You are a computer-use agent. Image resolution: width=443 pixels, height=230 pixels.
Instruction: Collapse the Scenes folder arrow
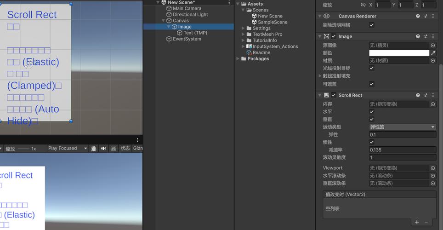(x=243, y=10)
